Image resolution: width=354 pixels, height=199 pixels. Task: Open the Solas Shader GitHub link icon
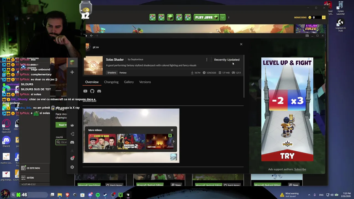tap(92, 91)
